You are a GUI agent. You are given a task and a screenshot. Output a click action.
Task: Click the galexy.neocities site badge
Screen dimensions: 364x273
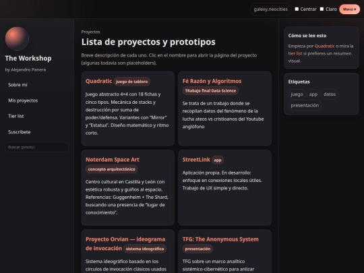click(271, 9)
